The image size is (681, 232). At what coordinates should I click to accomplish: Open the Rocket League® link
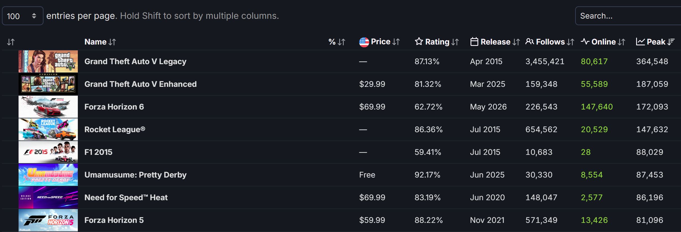115,129
